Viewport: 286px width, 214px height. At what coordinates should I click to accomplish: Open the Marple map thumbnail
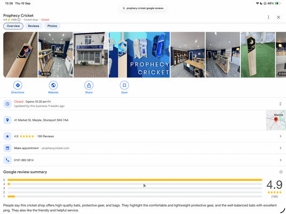click(x=276, y=120)
